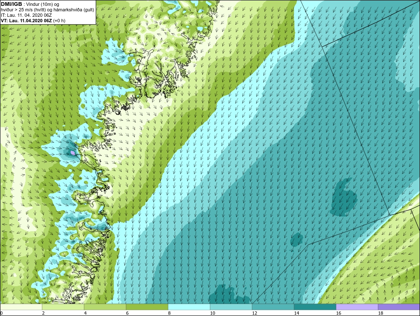Image resolution: width=420 pixels, height=316 pixels.
Task: Click the 'IT: Lau. 11. 04. 2020 06Z' line
Action: tap(26, 15)
